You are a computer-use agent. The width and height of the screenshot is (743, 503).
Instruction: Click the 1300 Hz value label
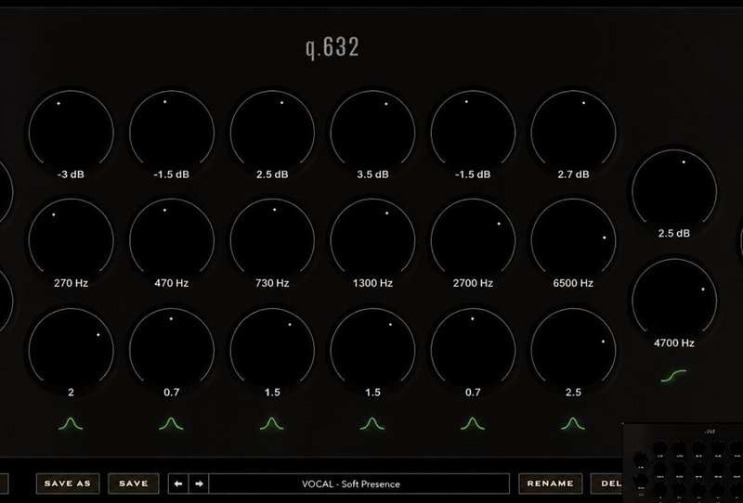pos(372,283)
